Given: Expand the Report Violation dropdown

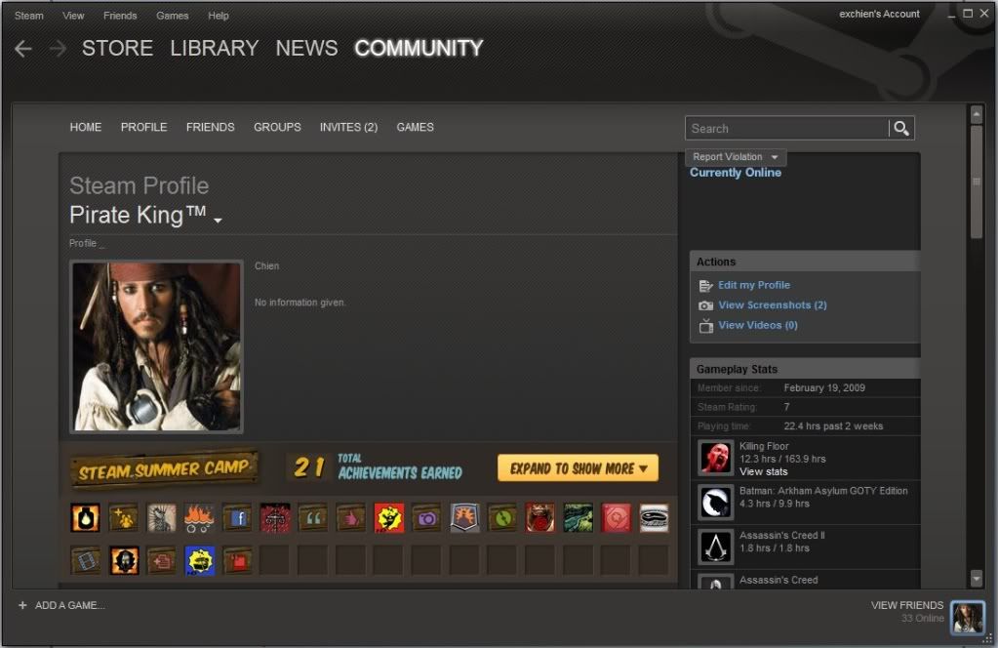Looking at the screenshot, I should [736, 157].
